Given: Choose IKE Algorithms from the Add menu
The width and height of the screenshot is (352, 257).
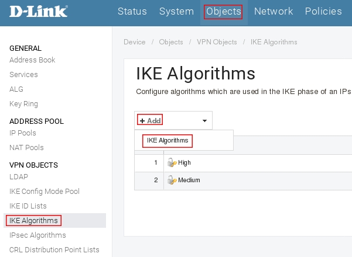Looking at the screenshot, I should point(168,141).
